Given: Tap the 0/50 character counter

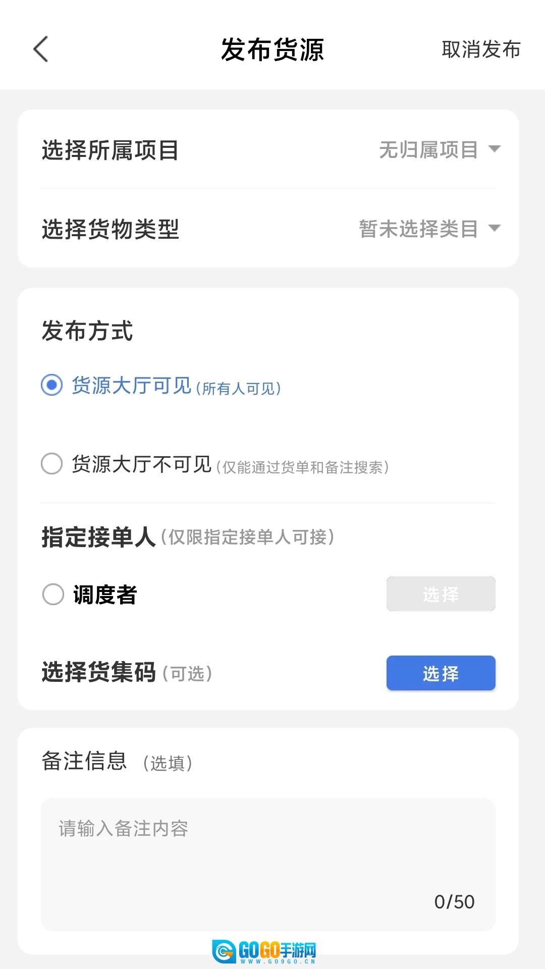Looking at the screenshot, I should [454, 902].
